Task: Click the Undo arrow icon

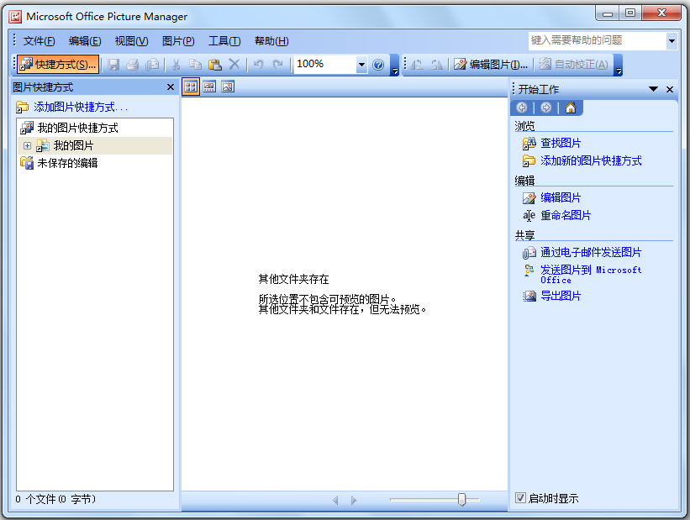Action: [258, 65]
